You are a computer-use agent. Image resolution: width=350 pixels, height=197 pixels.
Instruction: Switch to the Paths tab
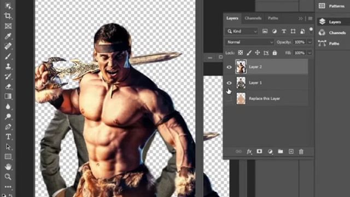tap(273, 18)
